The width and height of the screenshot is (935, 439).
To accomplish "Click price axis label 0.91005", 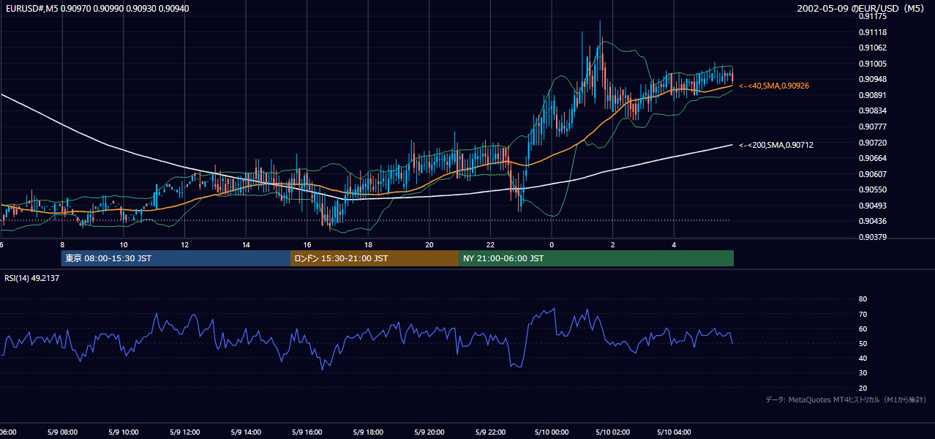I will point(872,64).
